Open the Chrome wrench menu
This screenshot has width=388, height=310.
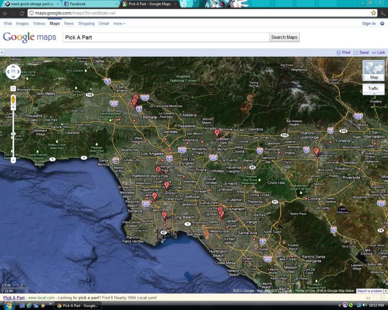(383, 13)
